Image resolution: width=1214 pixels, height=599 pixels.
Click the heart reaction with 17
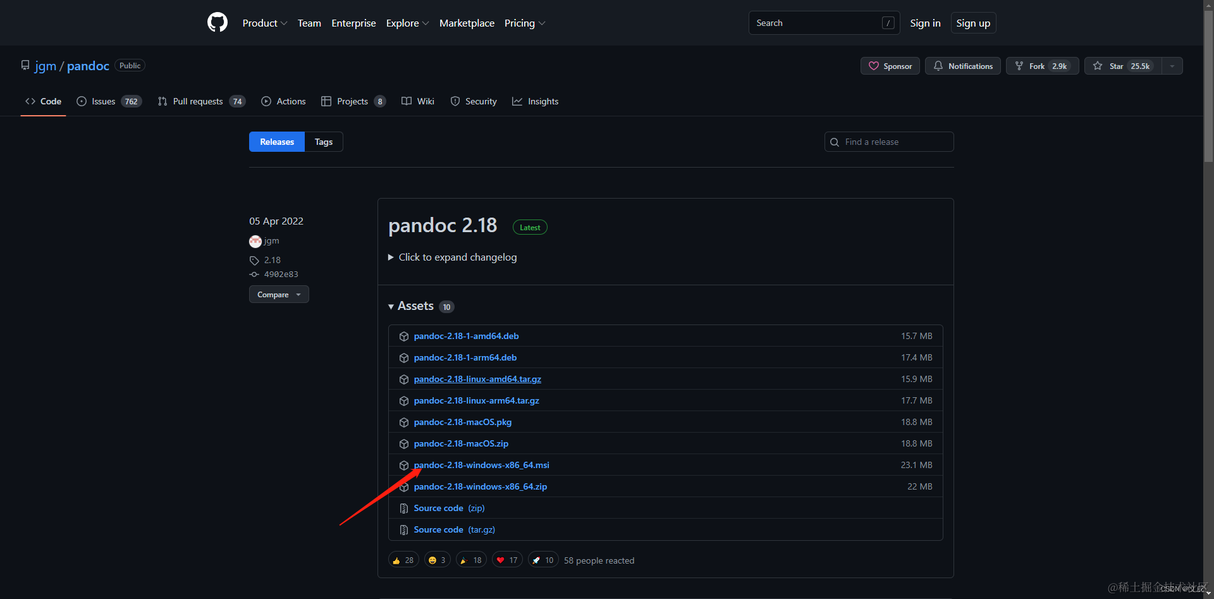(507, 560)
